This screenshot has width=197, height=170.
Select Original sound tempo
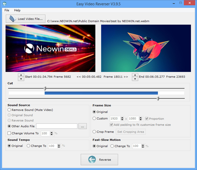pos(9,146)
